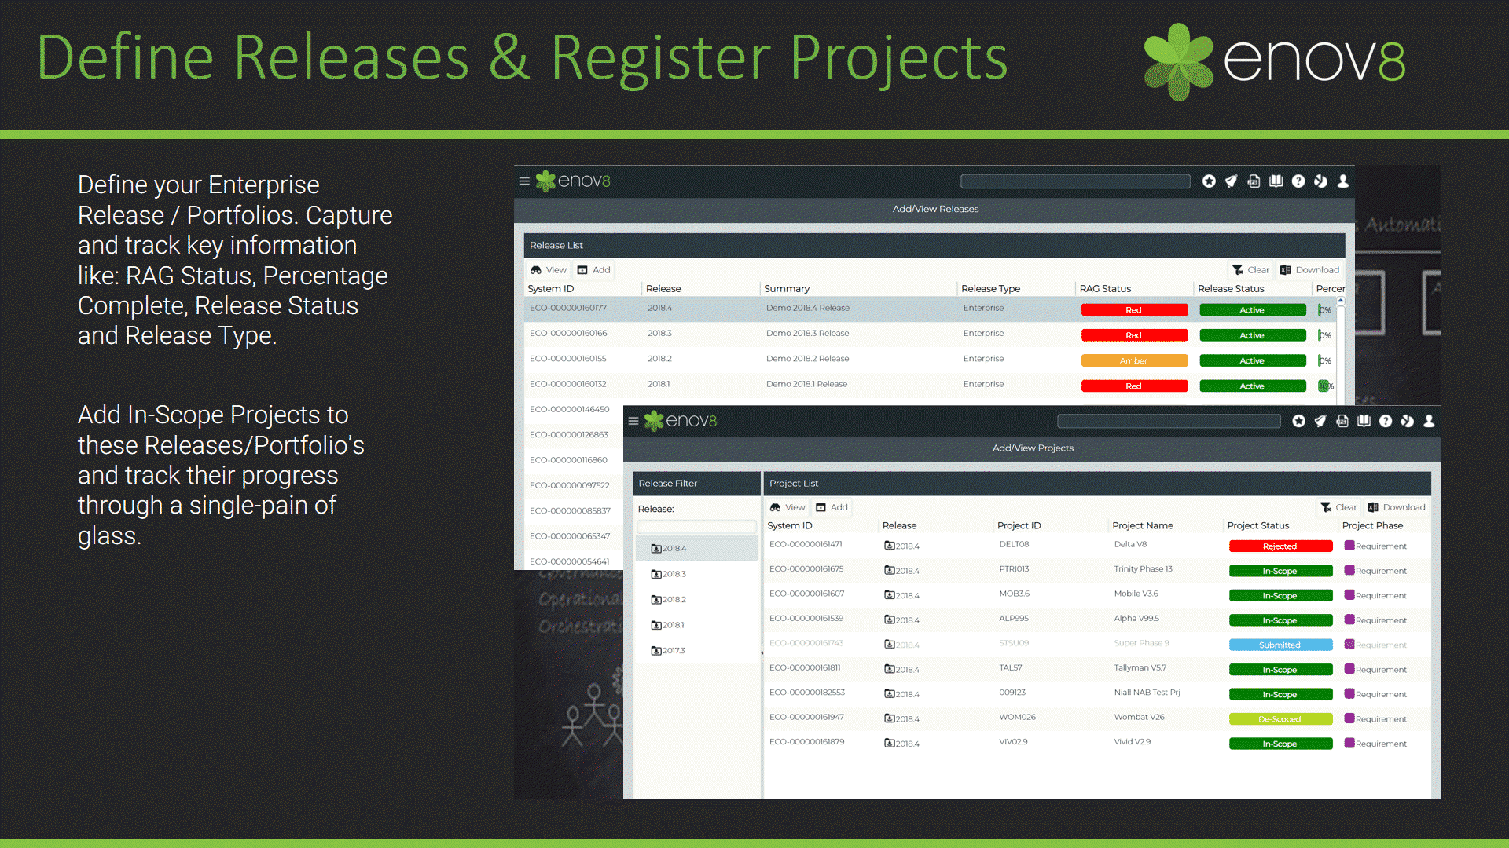Viewport: 1509px width, 848px height.
Task: Click star favorites icon in Releases window
Action: pyautogui.click(x=1209, y=181)
